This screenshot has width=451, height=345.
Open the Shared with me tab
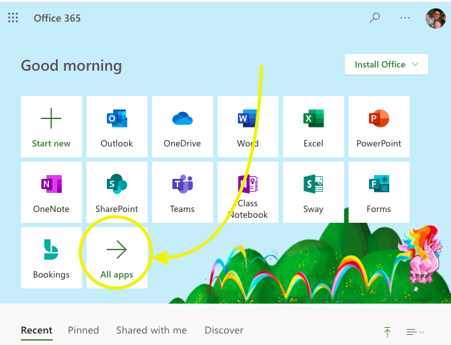coord(151,330)
